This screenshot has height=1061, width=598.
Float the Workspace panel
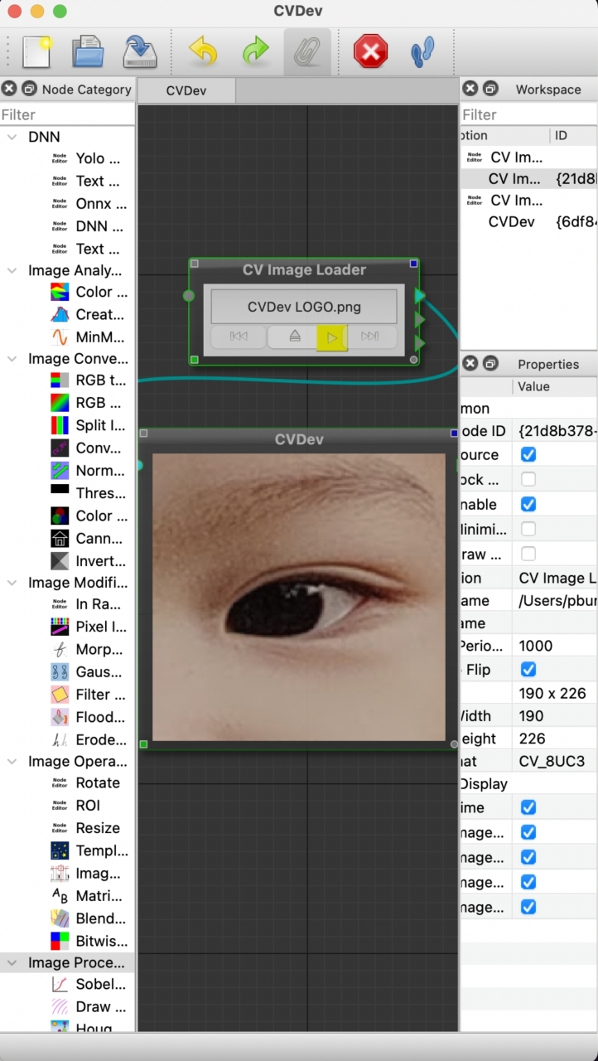(490, 89)
